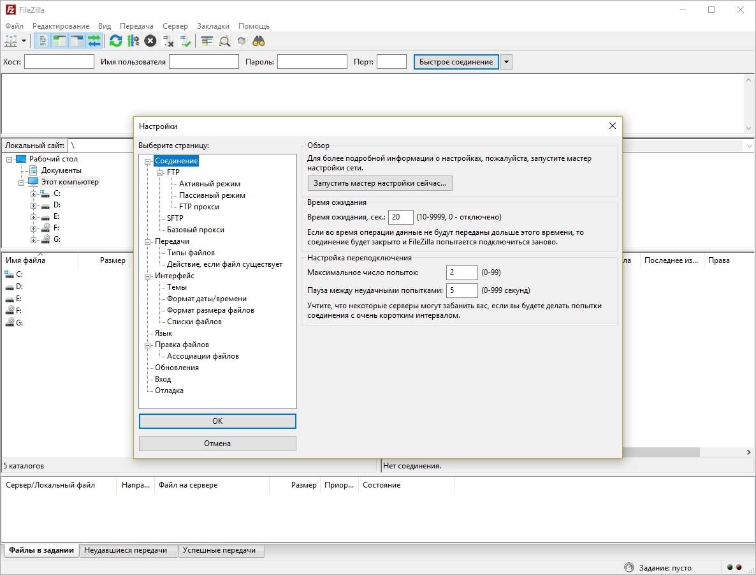This screenshot has width=756, height=575.
Task: Toggle local directory tree icon
Action: point(59,41)
